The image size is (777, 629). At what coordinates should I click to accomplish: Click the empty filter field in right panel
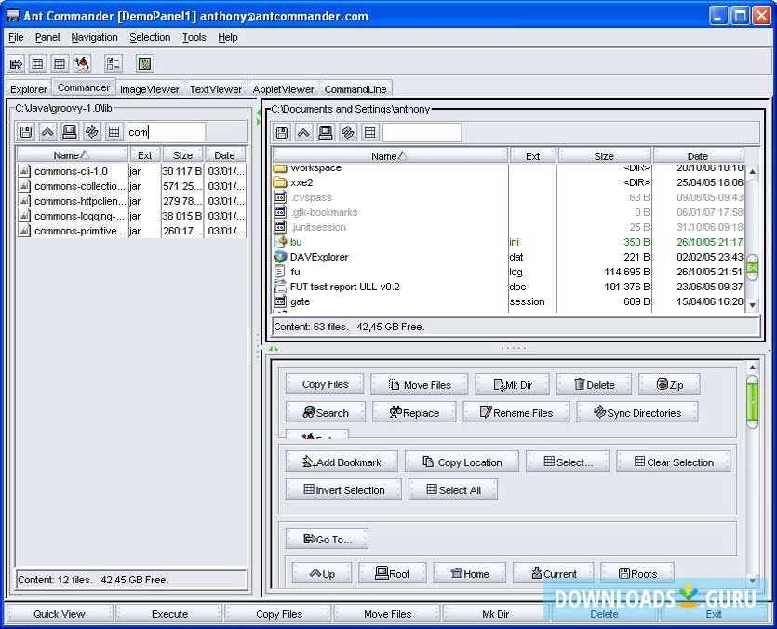pos(422,132)
